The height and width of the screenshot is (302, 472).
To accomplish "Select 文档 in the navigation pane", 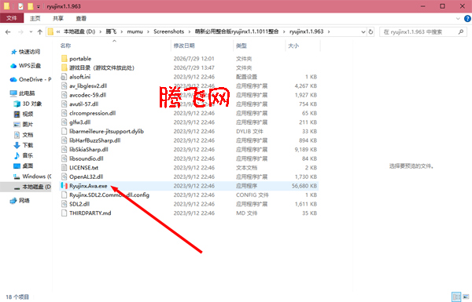I will 24,135.
